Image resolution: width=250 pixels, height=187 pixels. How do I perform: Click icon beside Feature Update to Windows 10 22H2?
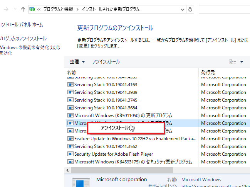[x=70, y=139]
